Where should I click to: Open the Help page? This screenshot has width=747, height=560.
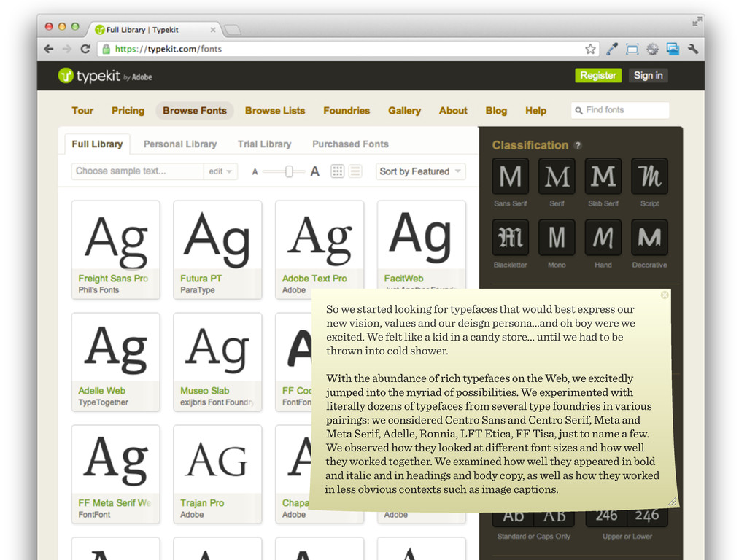click(x=535, y=111)
